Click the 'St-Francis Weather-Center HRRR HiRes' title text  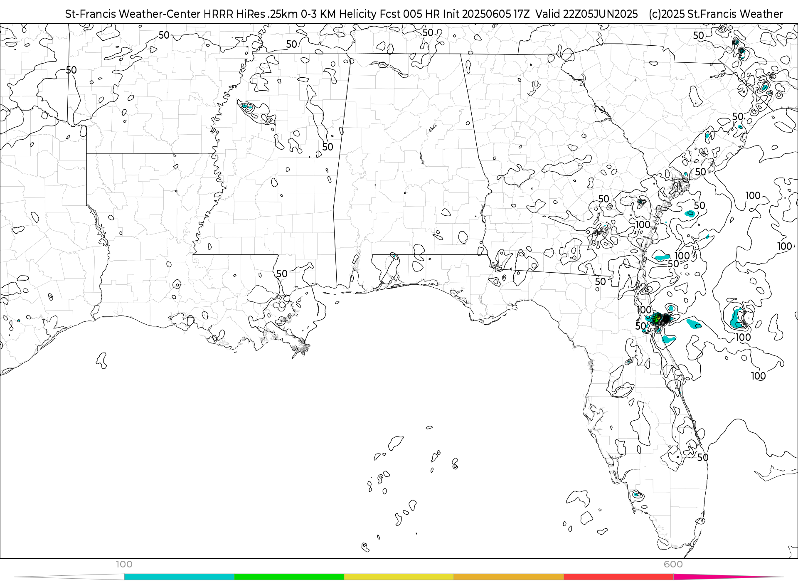165,14
